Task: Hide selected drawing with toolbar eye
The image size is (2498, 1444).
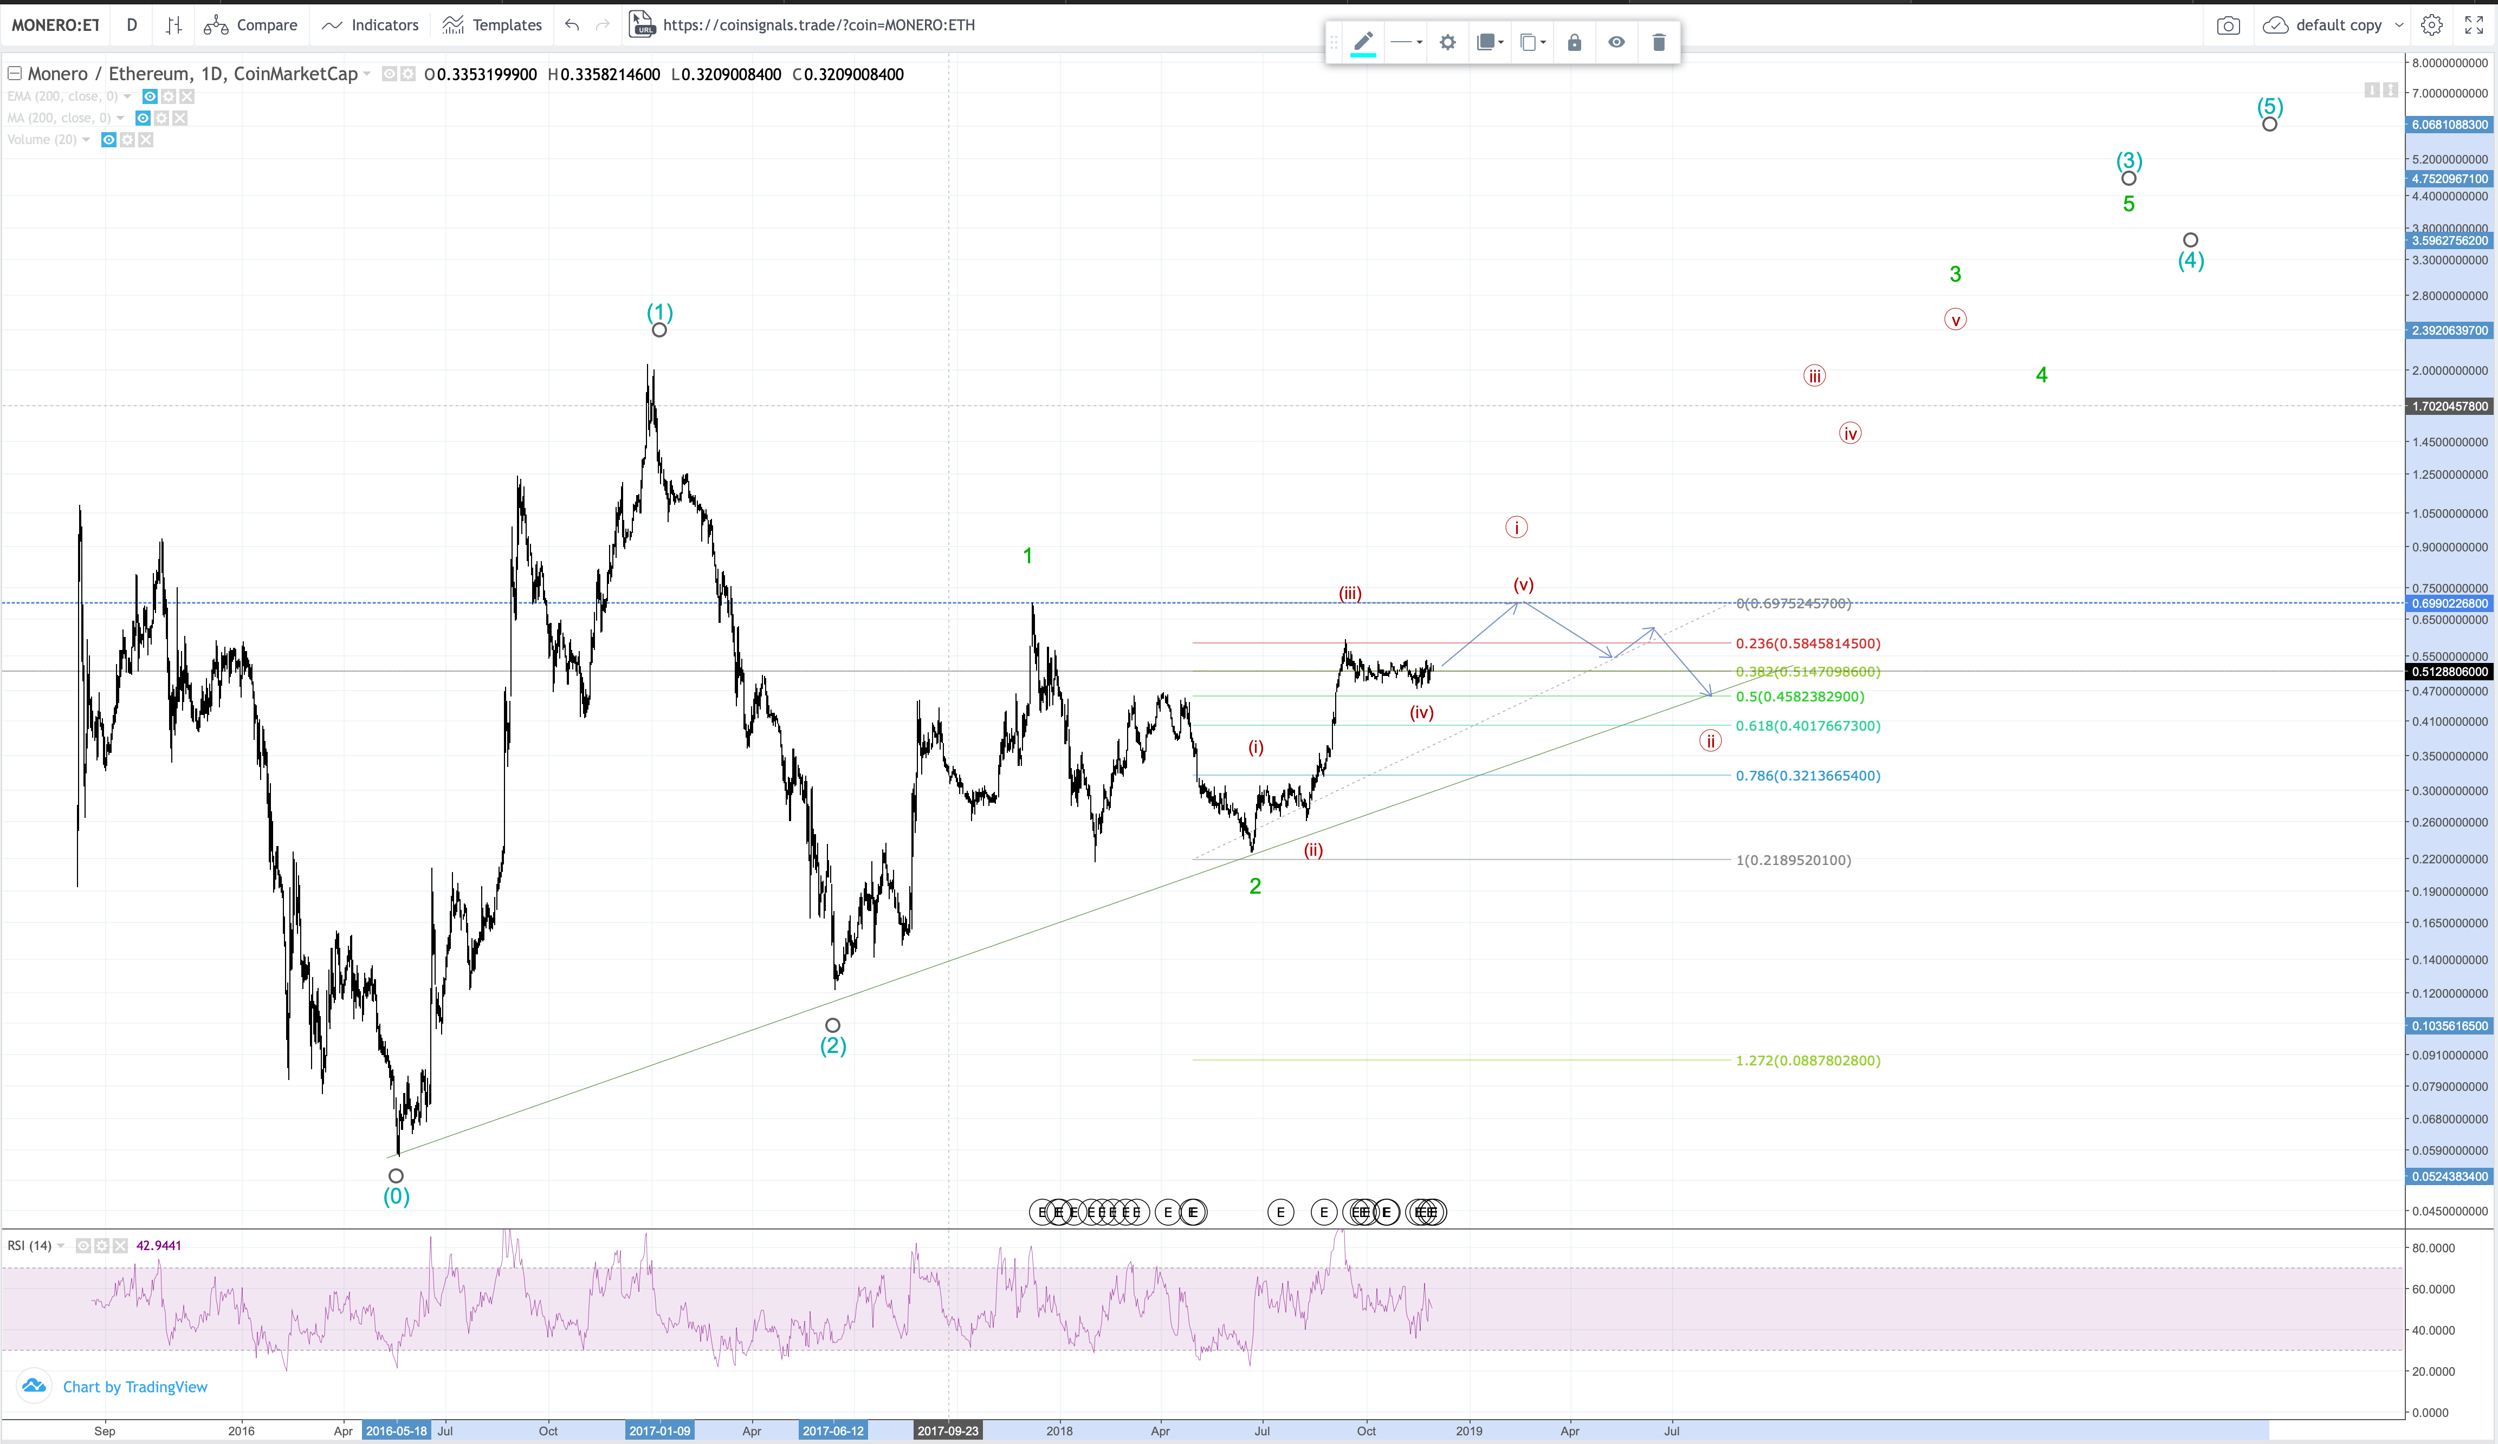Action: click(x=1616, y=42)
